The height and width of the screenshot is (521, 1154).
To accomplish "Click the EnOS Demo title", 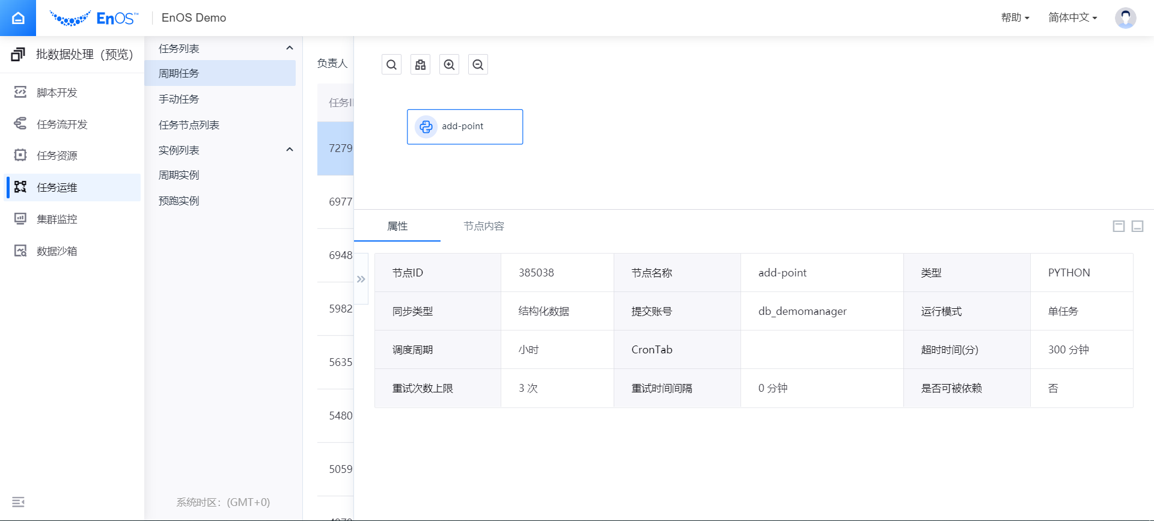I will click(194, 18).
